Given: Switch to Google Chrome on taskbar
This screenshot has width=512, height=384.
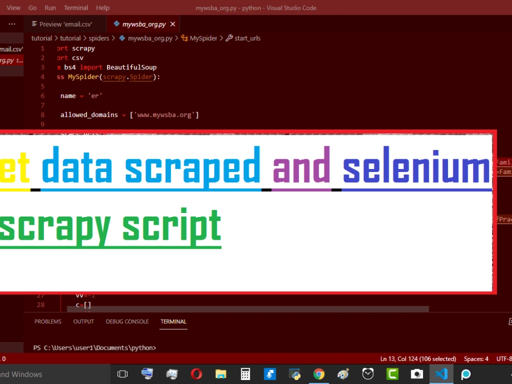Looking at the screenshot, I should [x=319, y=374].
